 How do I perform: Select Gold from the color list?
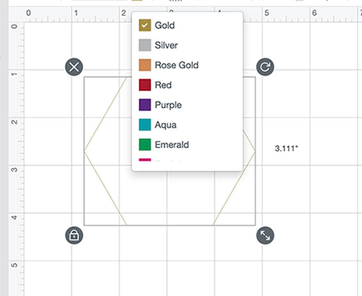tap(164, 25)
